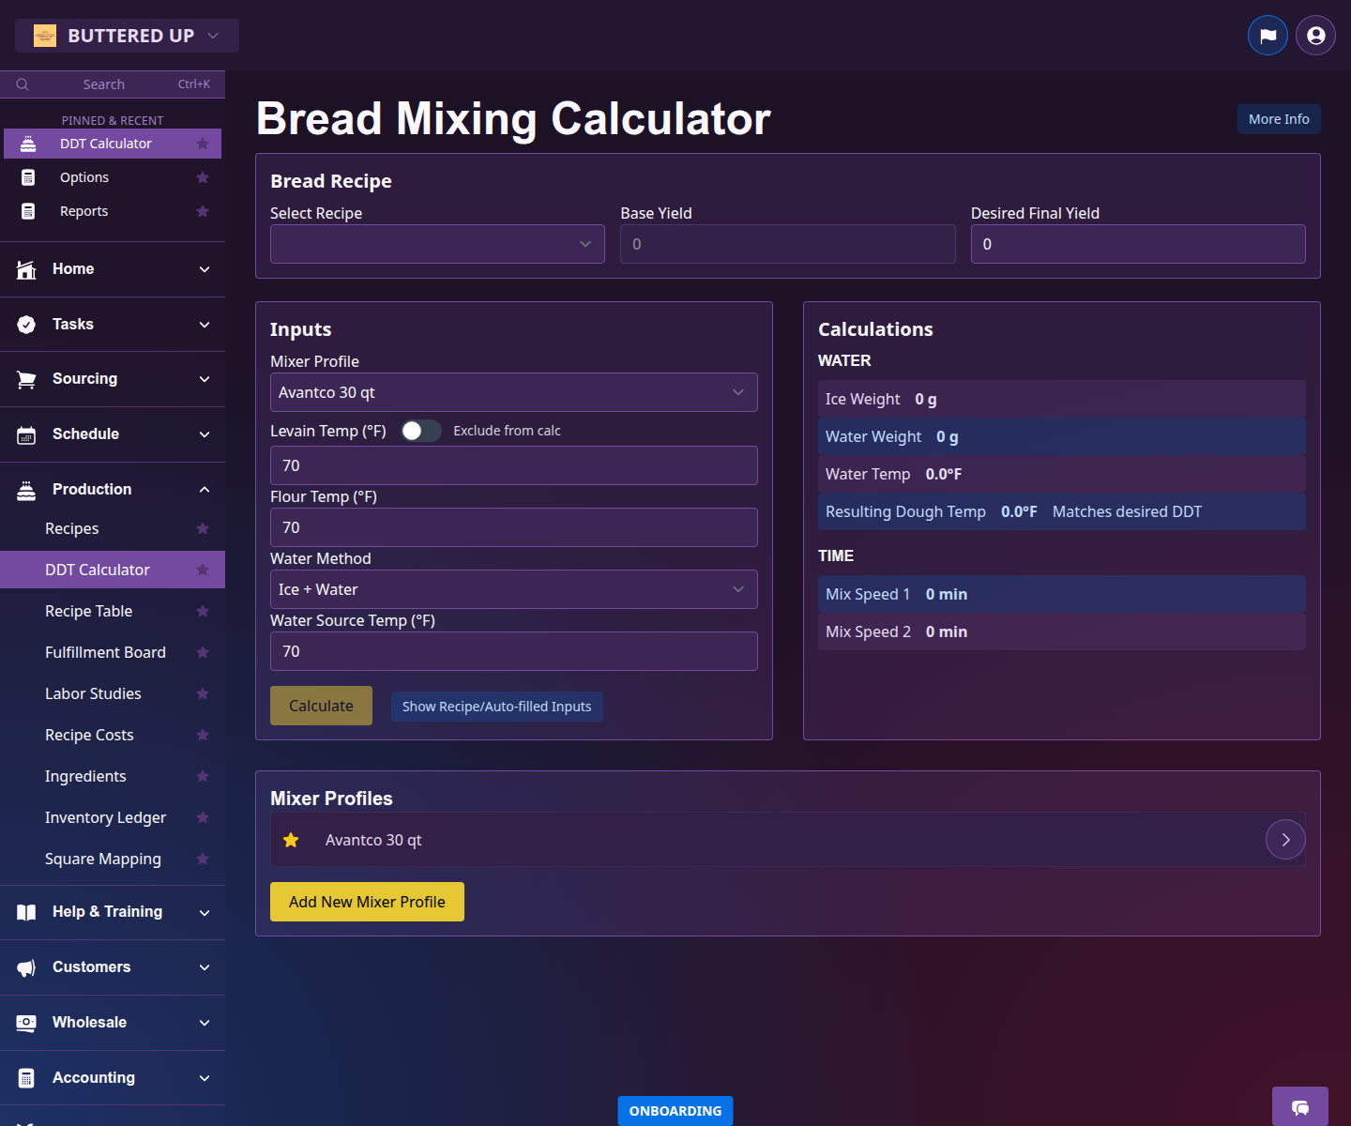Switch to the Recipe Costs page
Viewport: 1351px width, 1126px height.
tap(89, 735)
